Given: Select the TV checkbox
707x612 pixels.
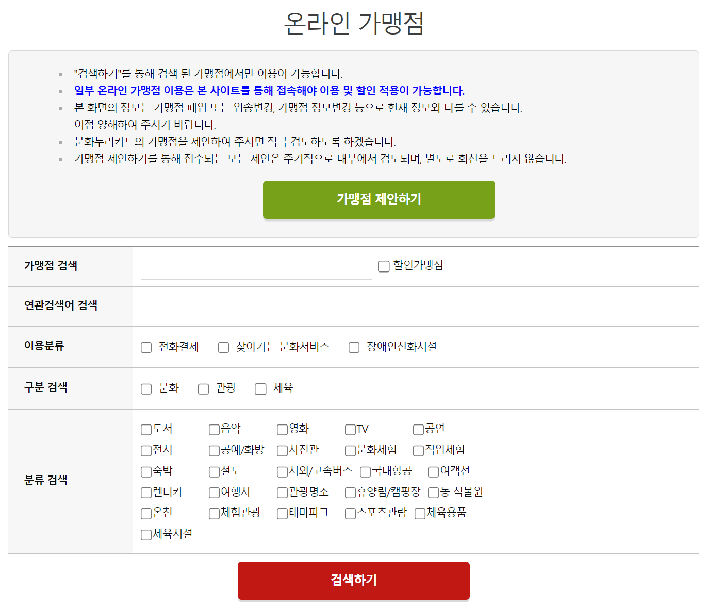Looking at the screenshot, I should click(x=350, y=430).
